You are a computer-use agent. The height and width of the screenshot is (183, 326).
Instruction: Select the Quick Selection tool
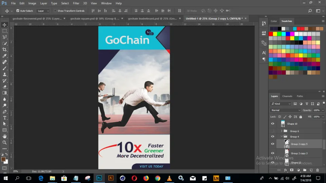pos(4,43)
